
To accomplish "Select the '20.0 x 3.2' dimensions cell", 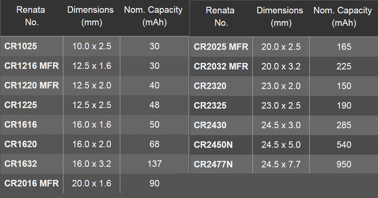I will (281, 66).
